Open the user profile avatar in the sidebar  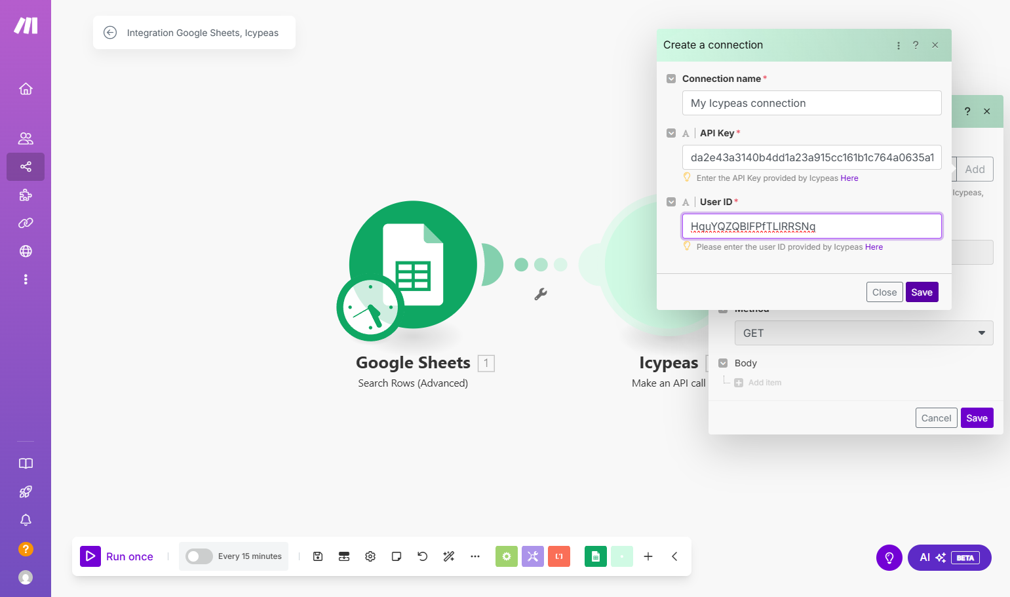[x=26, y=577]
